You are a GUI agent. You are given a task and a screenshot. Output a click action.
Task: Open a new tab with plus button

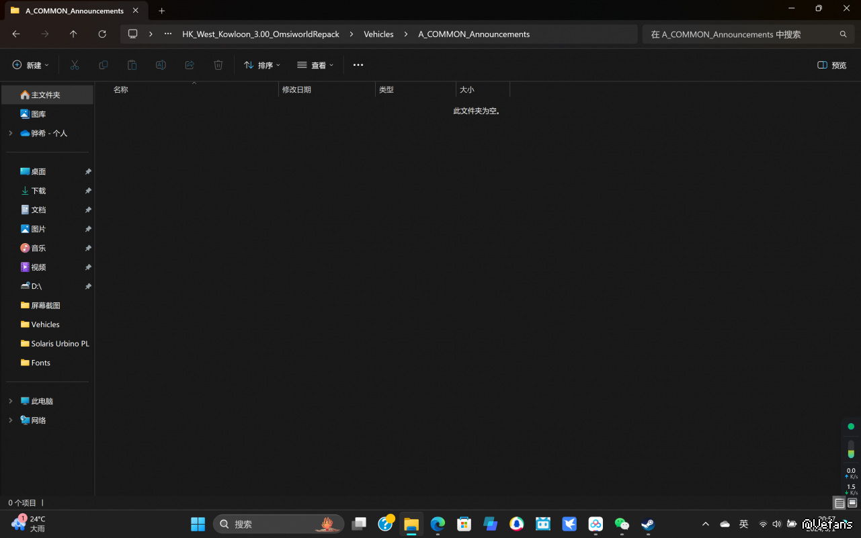click(x=161, y=11)
